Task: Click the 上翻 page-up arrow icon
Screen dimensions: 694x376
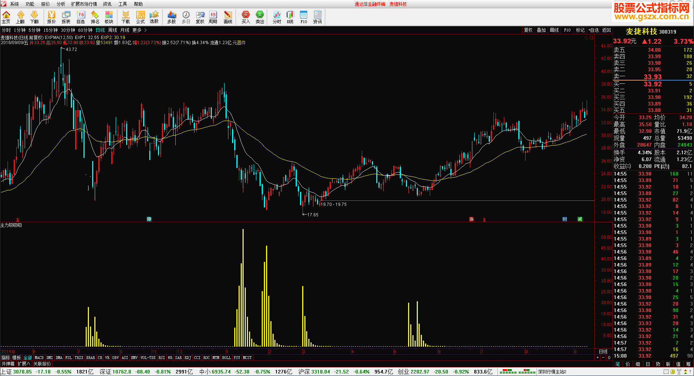Action: pos(20,17)
